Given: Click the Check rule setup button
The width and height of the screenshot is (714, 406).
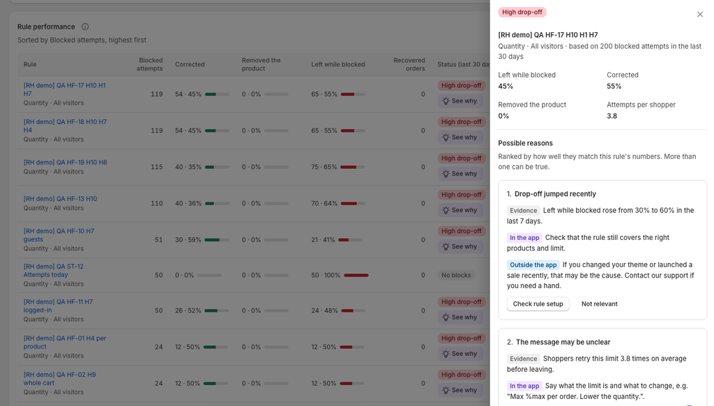Looking at the screenshot, I should pyautogui.click(x=538, y=304).
